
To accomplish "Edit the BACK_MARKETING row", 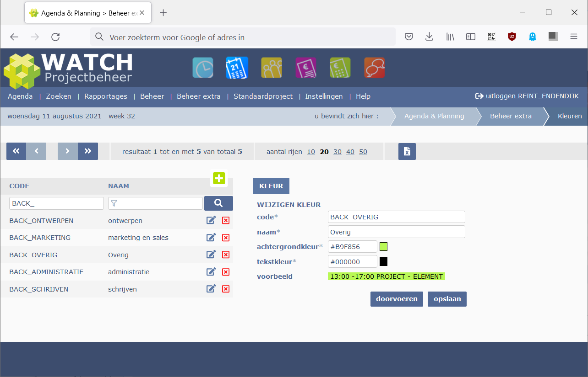I will coord(211,238).
